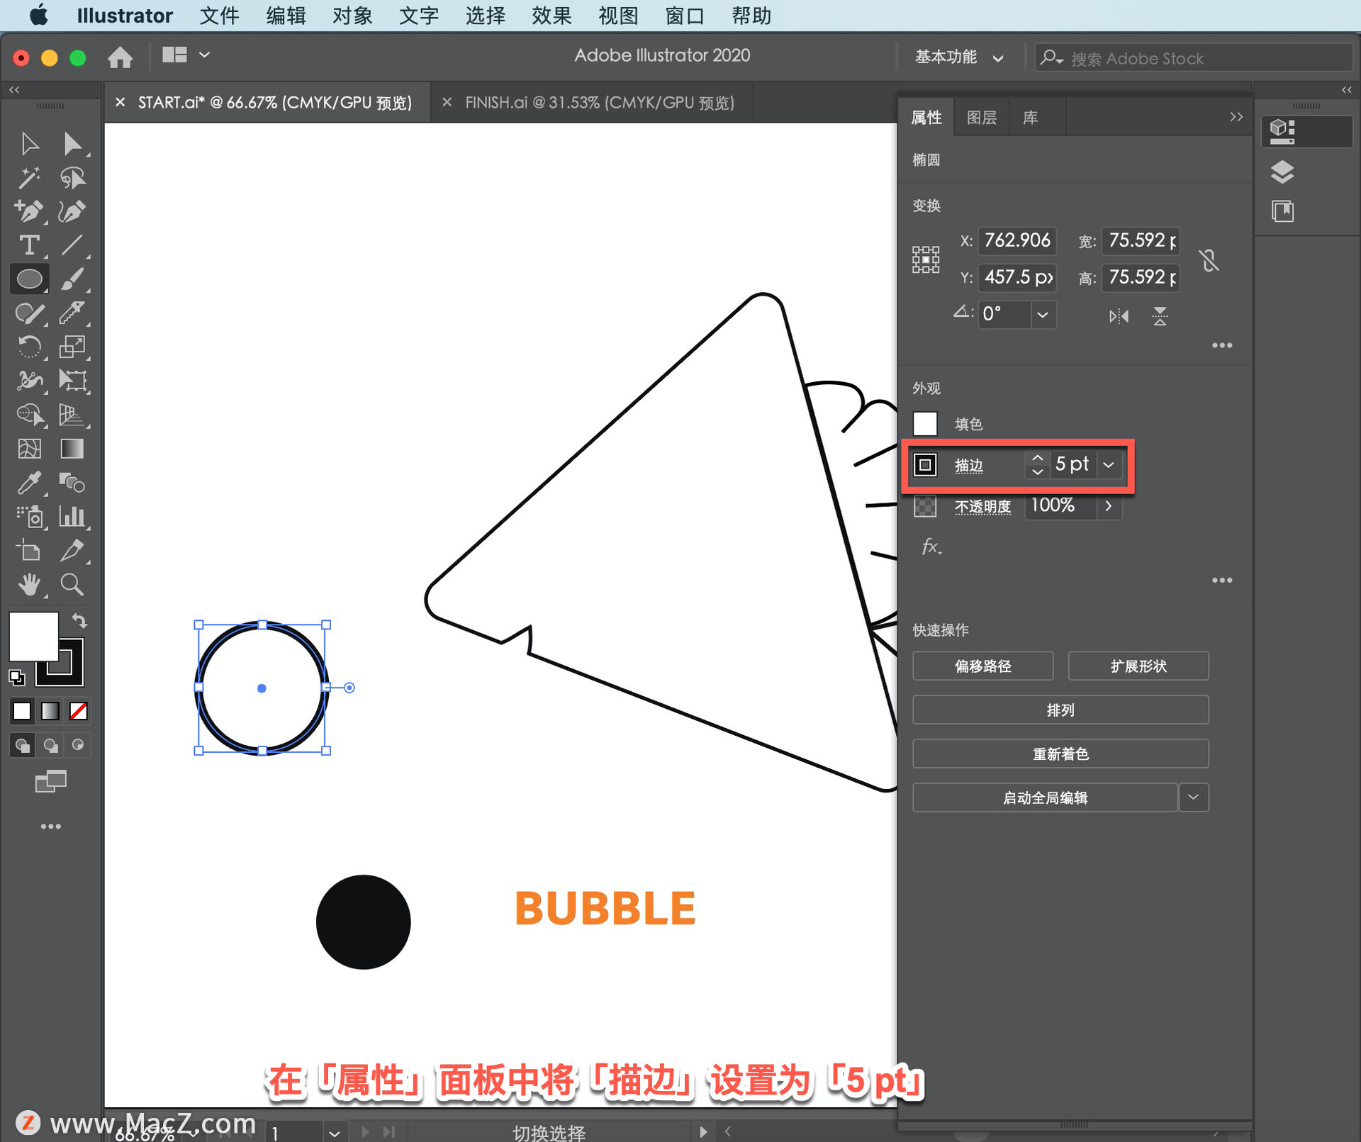Select the Magic Wand tool
1361x1142 pixels.
(x=29, y=178)
